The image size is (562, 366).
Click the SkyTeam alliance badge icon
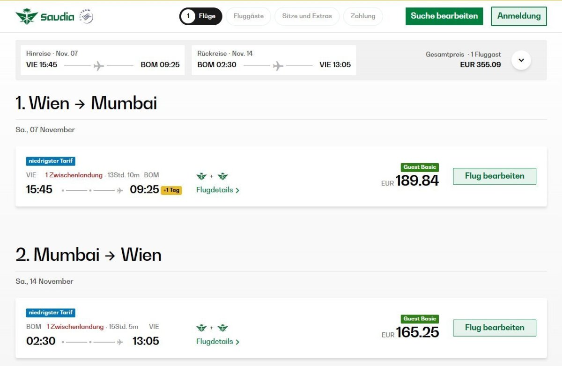point(86,16)
